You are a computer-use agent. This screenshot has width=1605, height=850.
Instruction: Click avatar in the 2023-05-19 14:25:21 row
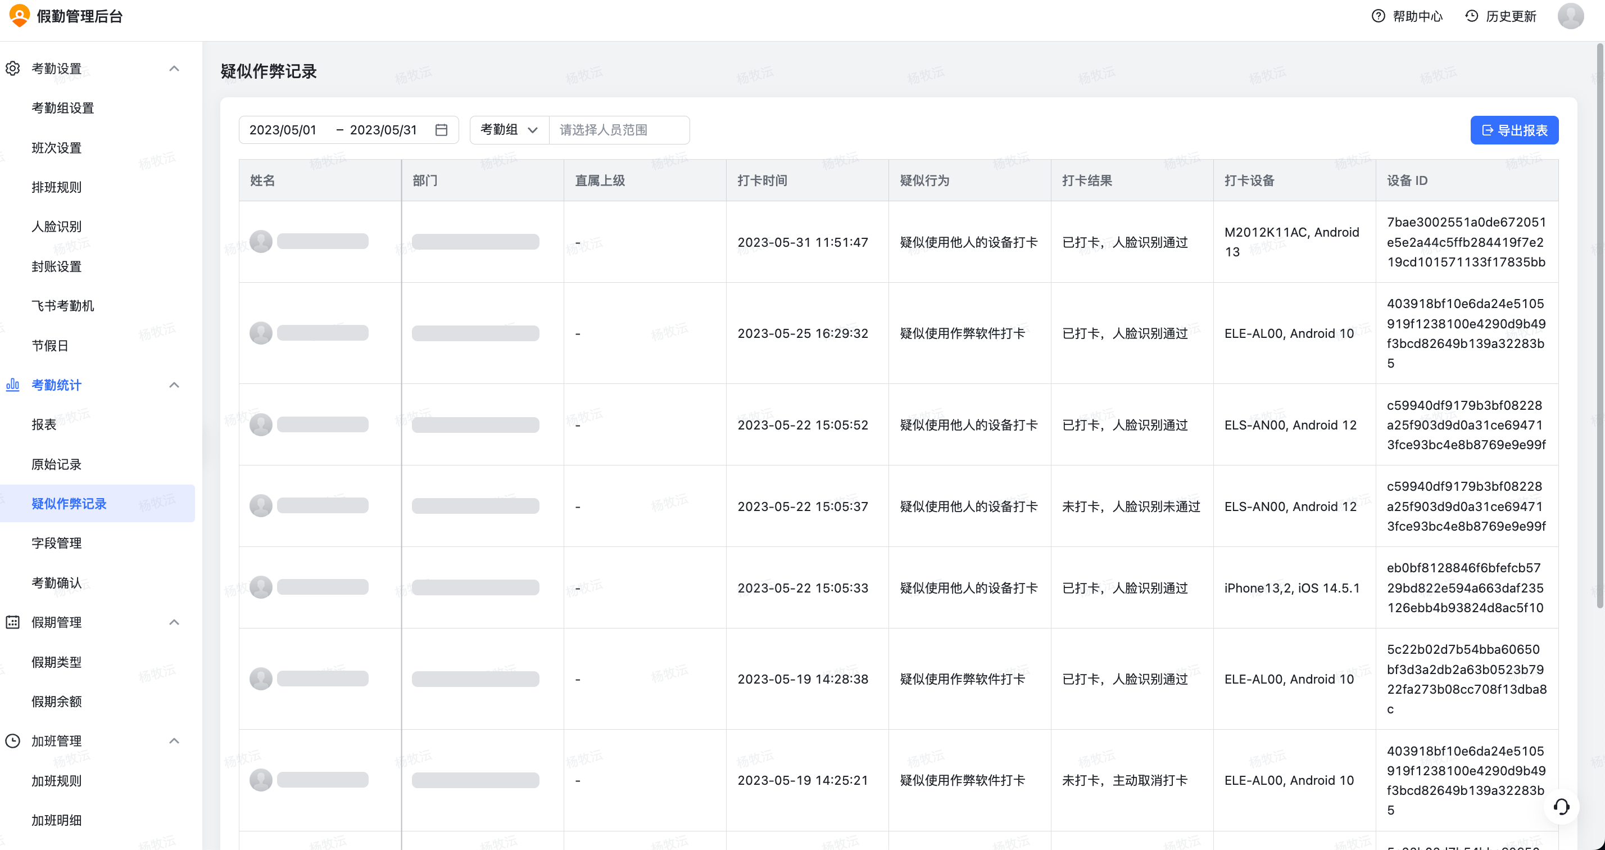click(261, 780)
